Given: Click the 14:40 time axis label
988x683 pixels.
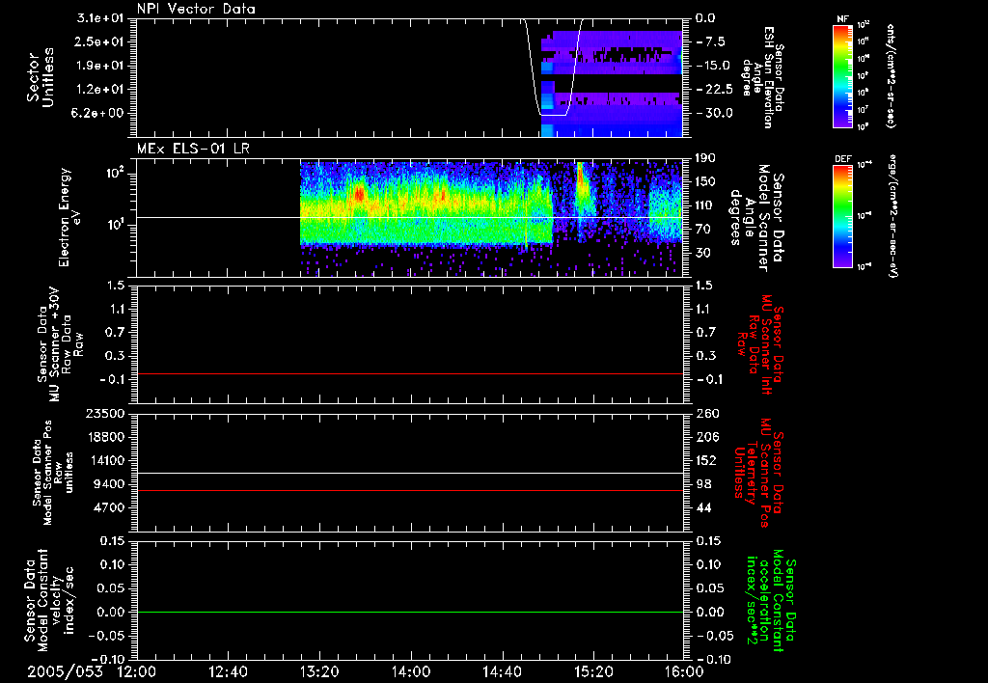Looking at the screenshot, I should [x=502, y=671].
